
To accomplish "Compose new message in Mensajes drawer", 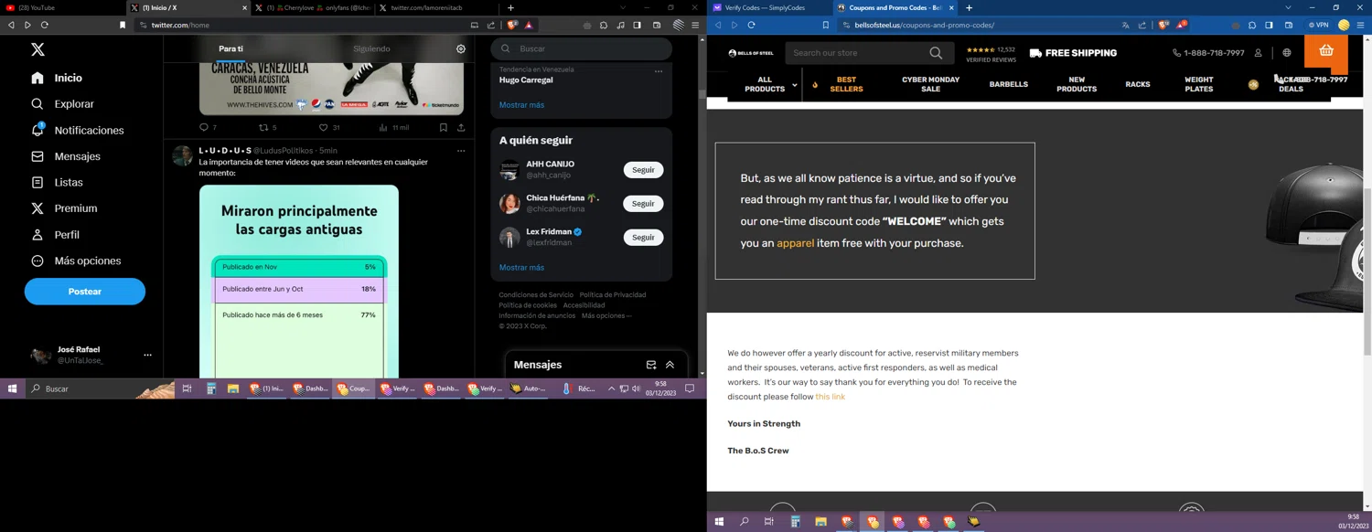I will tap(651, 365).
